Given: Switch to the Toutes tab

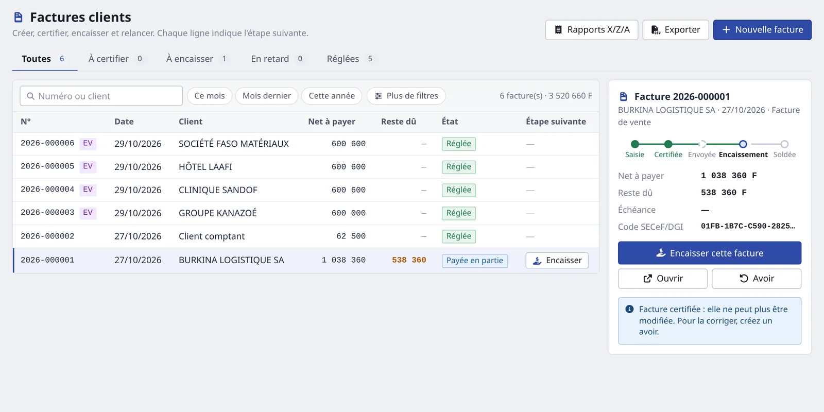Looking at the screenshot, I should pyautogui.click(x=45, y=59).
